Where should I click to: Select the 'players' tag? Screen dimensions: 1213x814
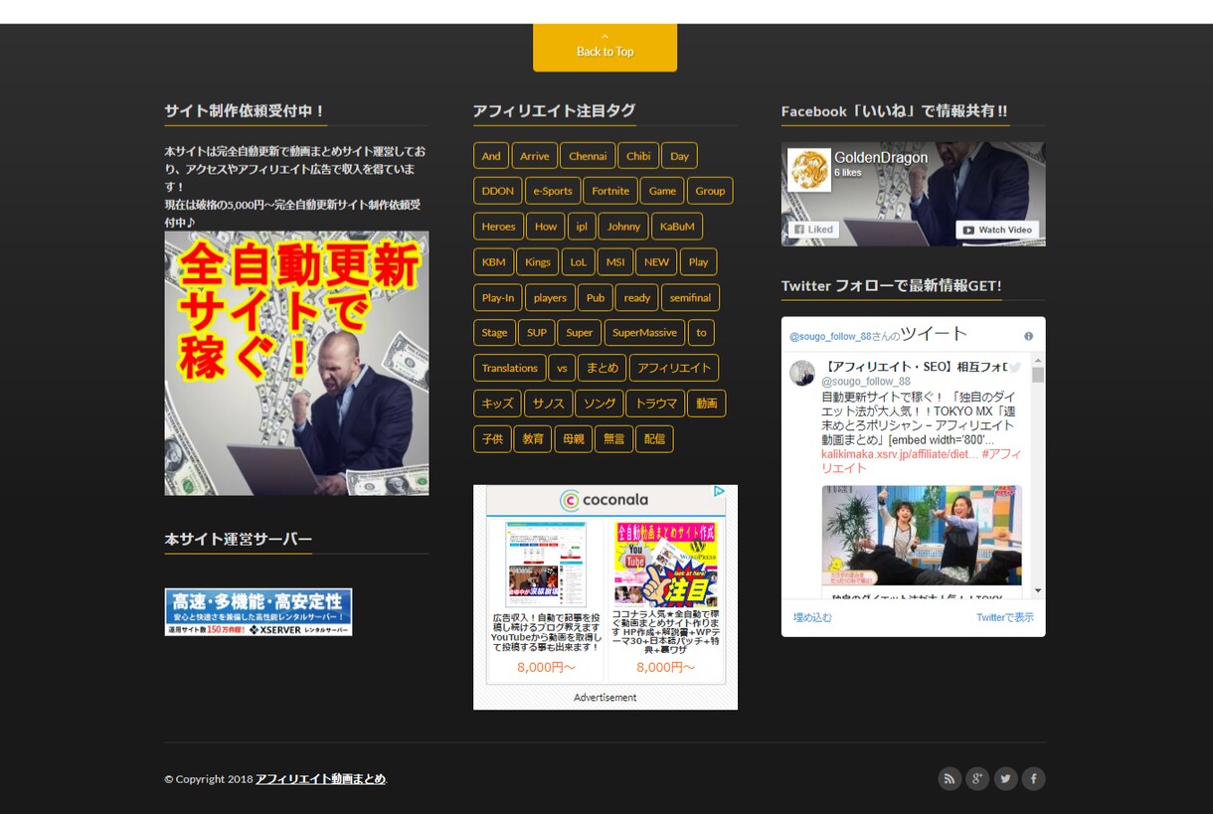tap(550, 297)
